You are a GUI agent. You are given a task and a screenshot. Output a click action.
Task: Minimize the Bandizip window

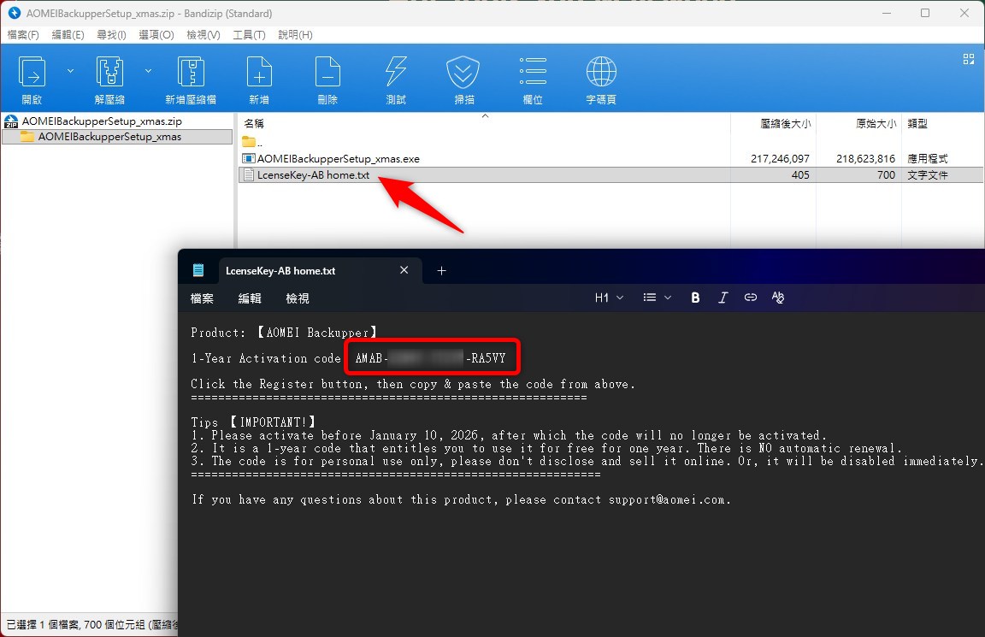(x=887, y=13)
